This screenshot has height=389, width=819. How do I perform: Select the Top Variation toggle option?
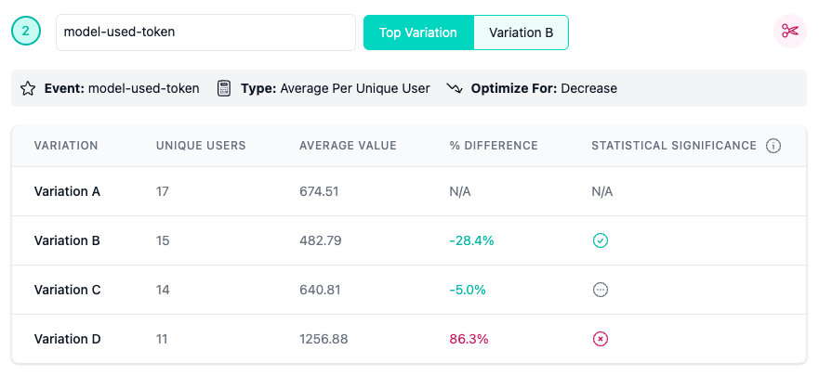(418, 32)
